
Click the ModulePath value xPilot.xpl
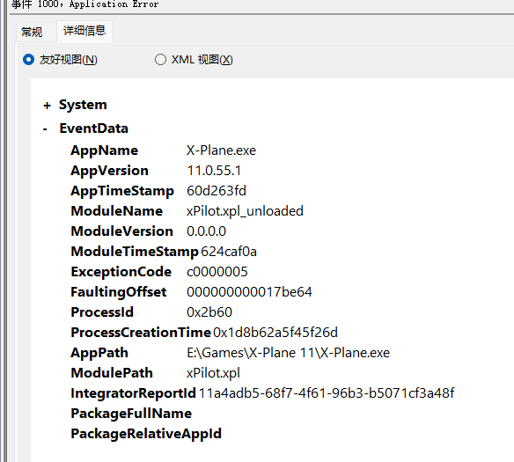click(213, 373)
